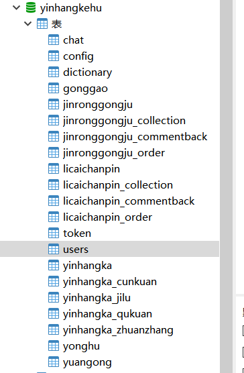This screenshot has width=244, height=373.
Task: Collapse the yinhangkehu database node
Action: (16, 7)
